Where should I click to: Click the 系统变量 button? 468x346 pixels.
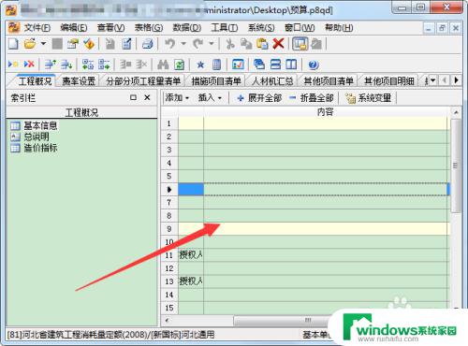click(369, 98)
